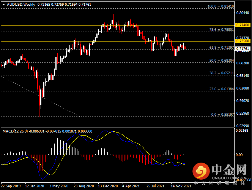
Task: Click the 22 Sep 2019 date label
Action: click(11, 186)
